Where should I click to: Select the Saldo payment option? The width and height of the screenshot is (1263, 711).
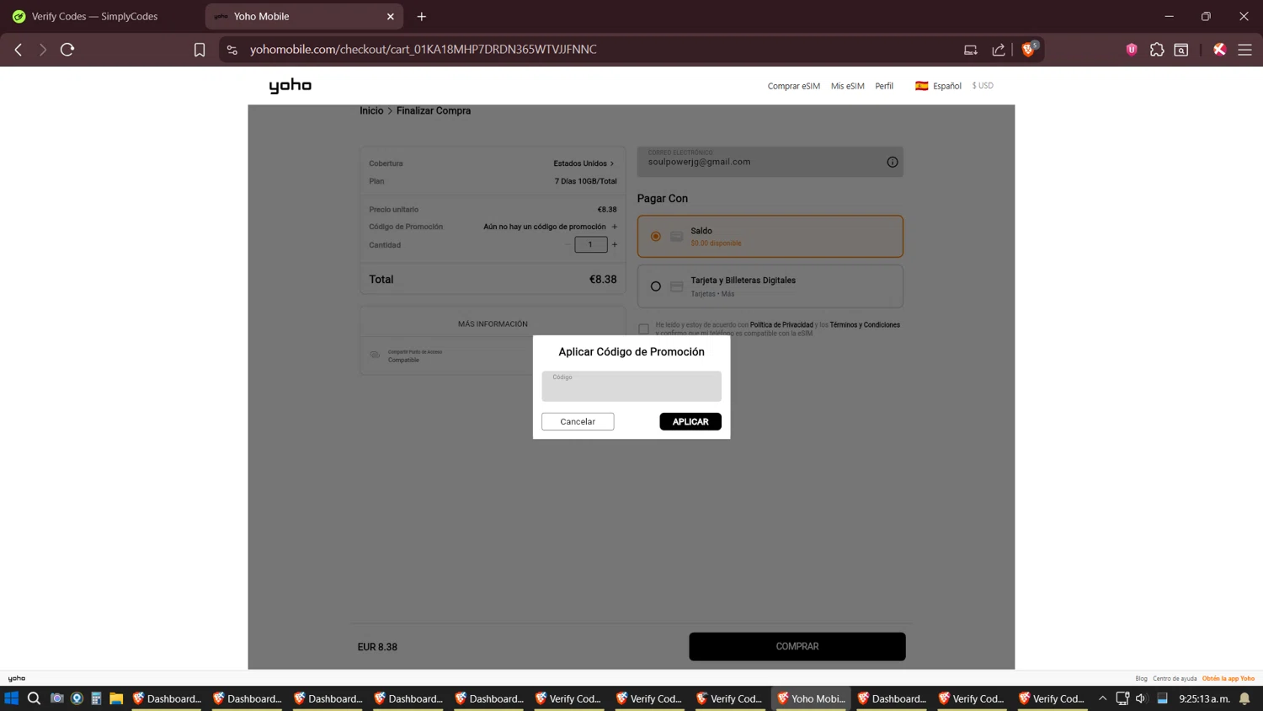point(770,236)
